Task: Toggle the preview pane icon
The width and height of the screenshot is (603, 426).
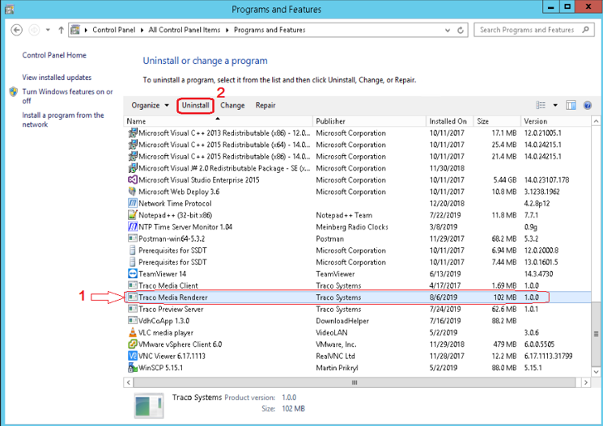Action: 571,106
